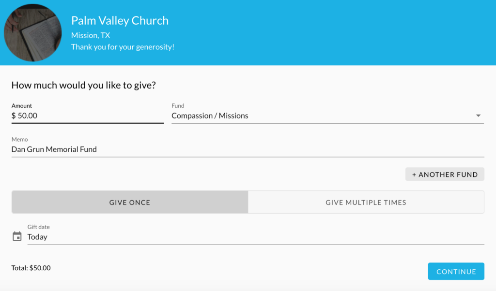496x291 pixels.
Task: Click the Palm Valley Church title
Action: pos(120,20)
